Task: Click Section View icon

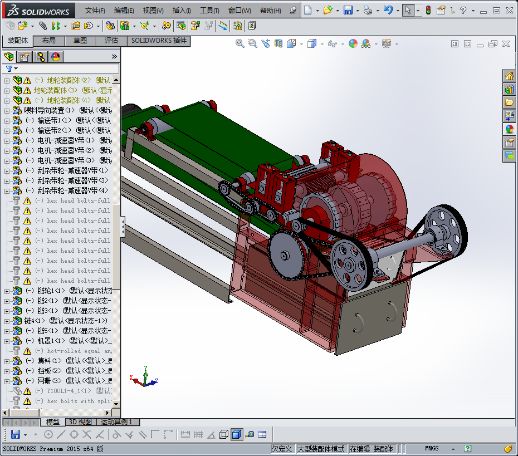Action: pos(278,43)
